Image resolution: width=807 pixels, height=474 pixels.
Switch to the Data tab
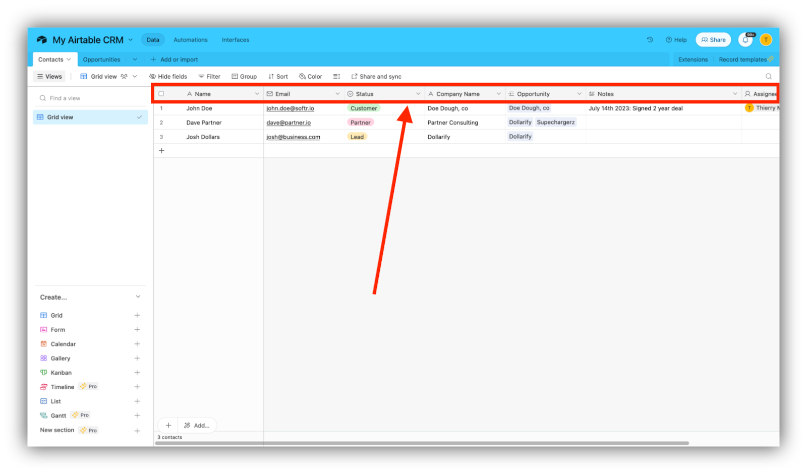click(153, 40)
